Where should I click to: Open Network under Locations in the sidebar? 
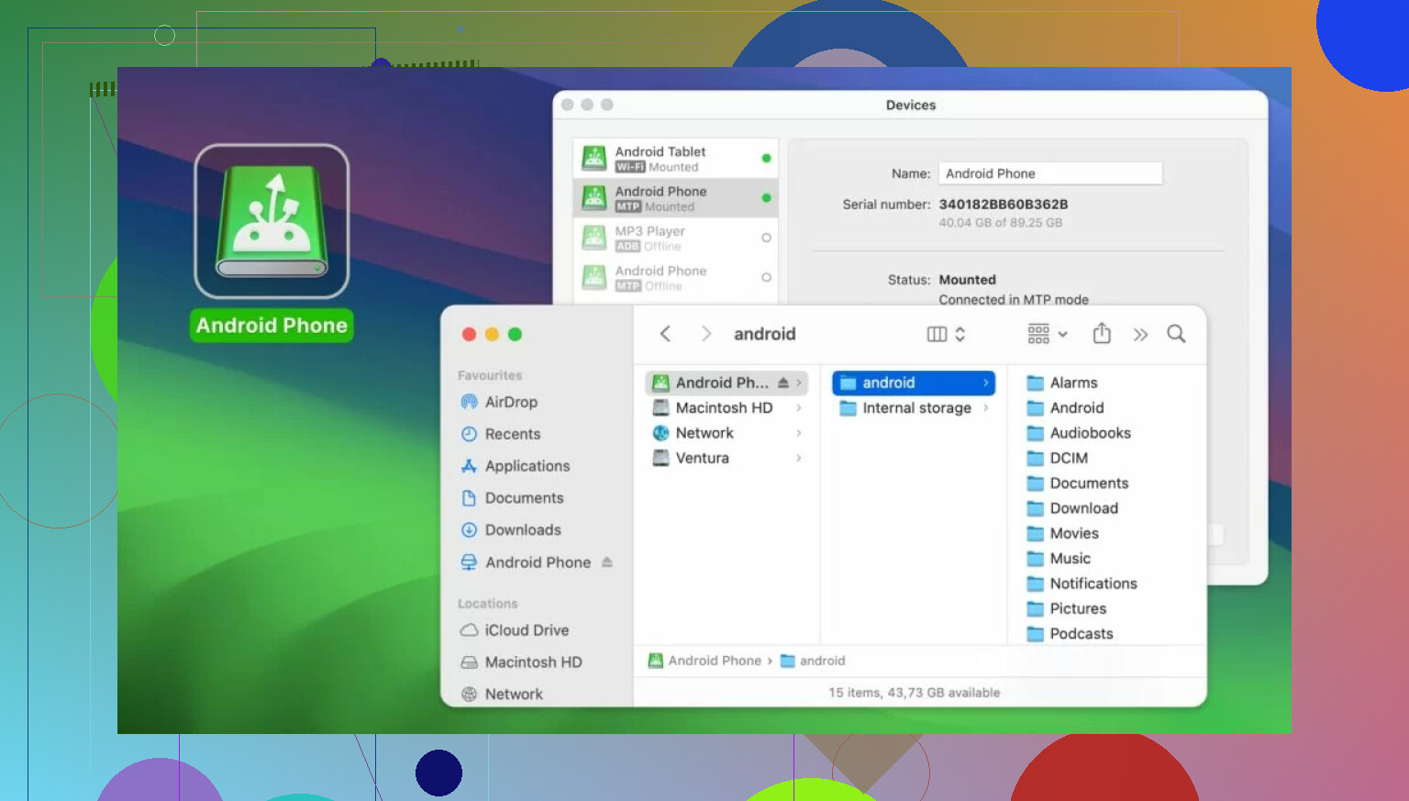pos(502,695)
